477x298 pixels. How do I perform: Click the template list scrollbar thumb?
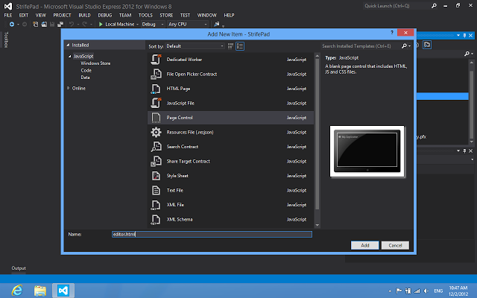click(318, 134)
